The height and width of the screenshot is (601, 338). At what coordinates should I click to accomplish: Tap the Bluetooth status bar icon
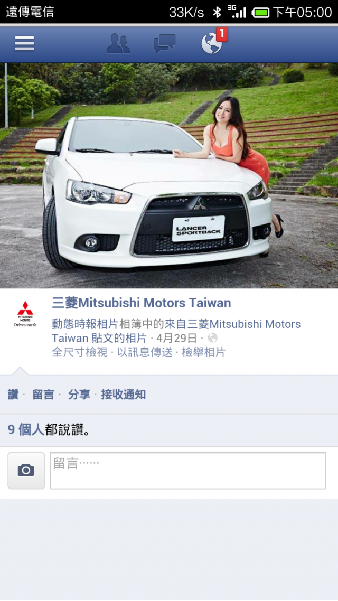point(217,12)
